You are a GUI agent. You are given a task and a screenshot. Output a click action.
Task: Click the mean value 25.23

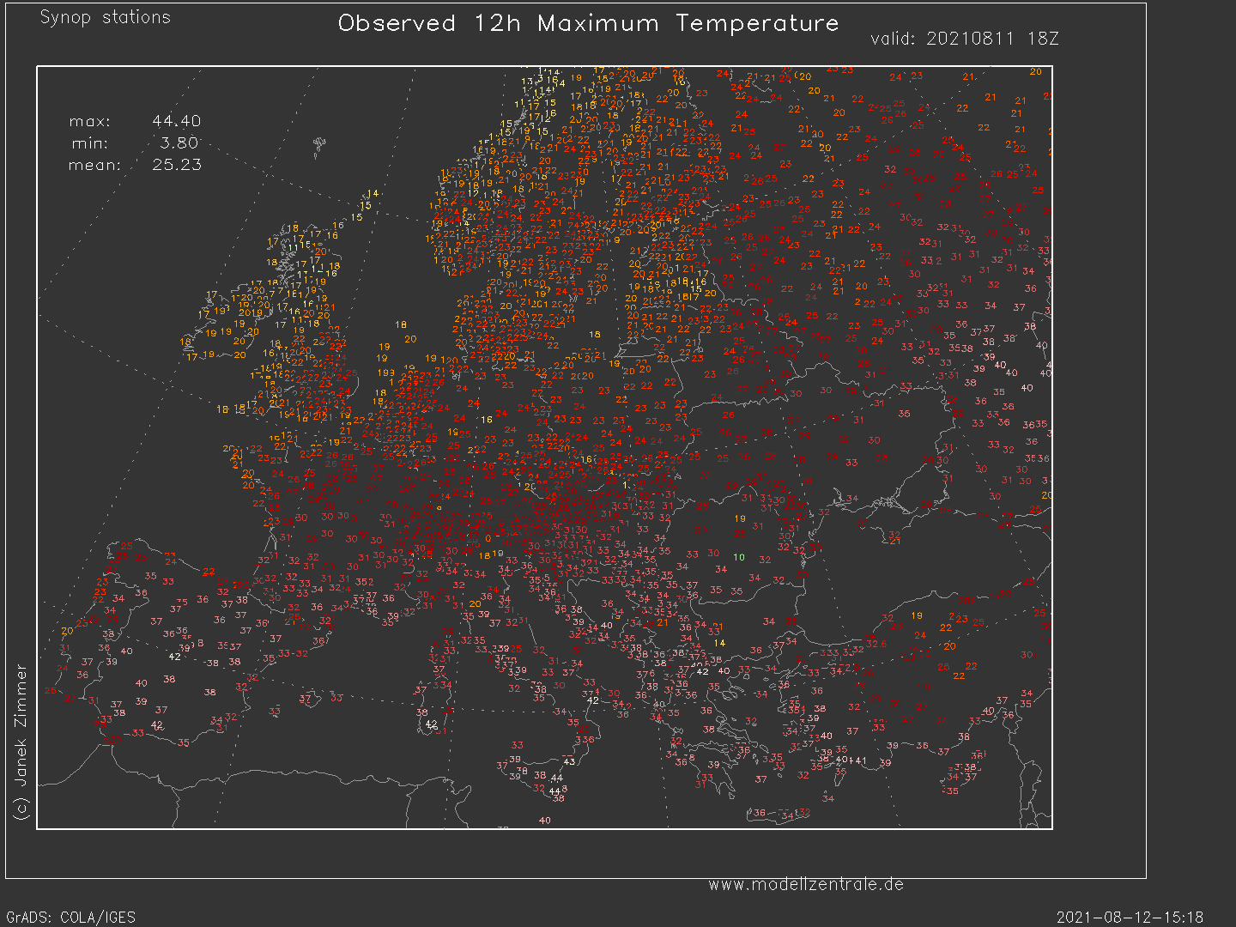pos(176,165)
